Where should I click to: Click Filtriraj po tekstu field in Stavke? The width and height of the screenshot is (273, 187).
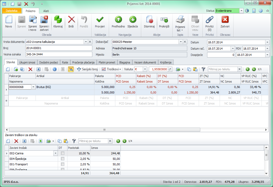(x=223, y=69)
